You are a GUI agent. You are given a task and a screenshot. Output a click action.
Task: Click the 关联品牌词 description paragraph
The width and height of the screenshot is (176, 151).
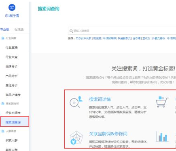[x=118, y=144]
